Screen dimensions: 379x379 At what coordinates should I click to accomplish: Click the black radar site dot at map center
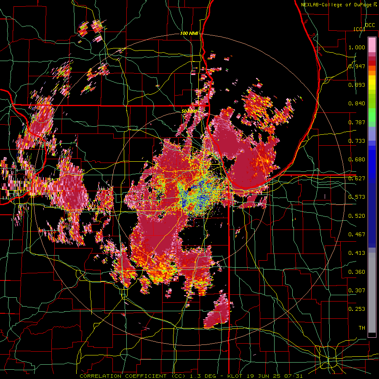[x=189, y=189]
